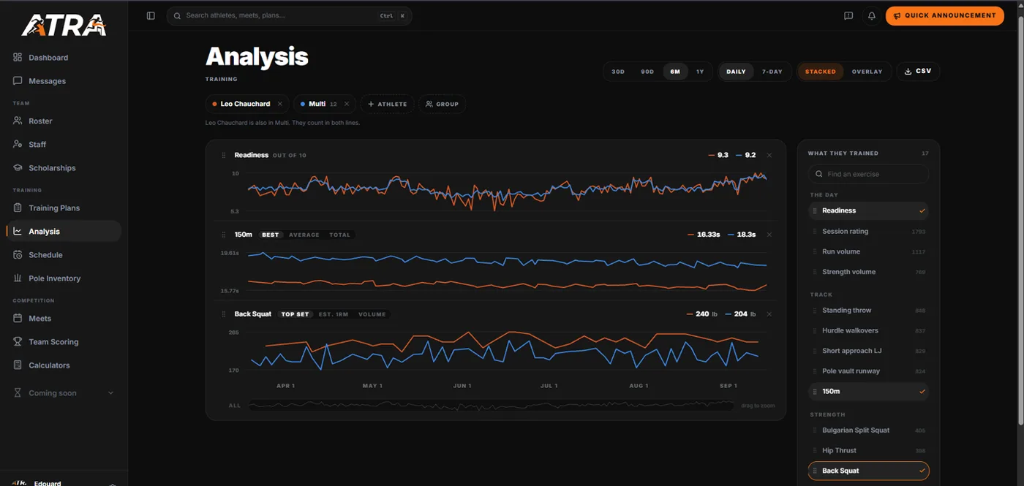Click the Pole Inventory icon
This screenshot has height=486, width=1024.
pos(18,278)
